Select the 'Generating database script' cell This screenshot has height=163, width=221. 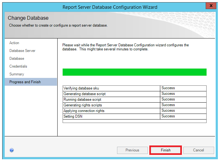(x=111, y=94)
